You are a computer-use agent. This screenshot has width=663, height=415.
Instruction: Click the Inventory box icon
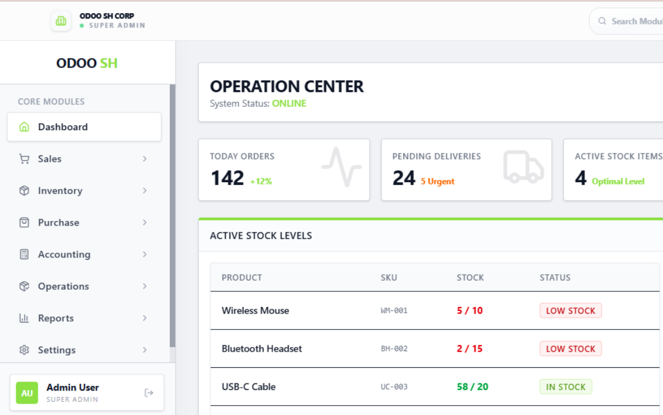pos(24,190)
